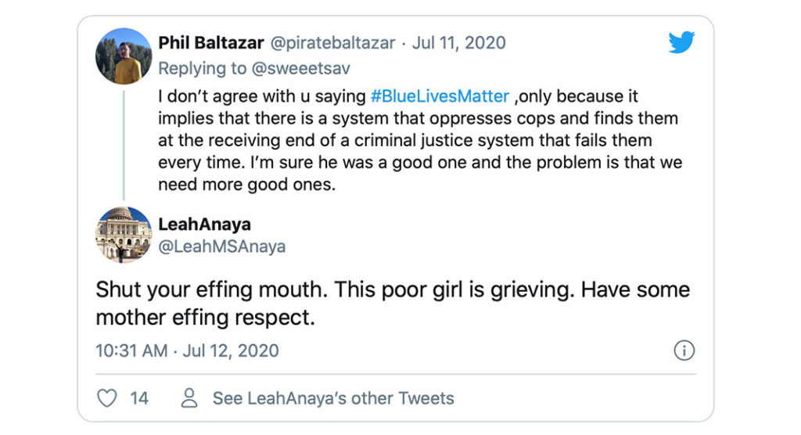Open Phil Baltazar's profile picture
This screenshot has height=435, width=801.
(x=124, y=56)
